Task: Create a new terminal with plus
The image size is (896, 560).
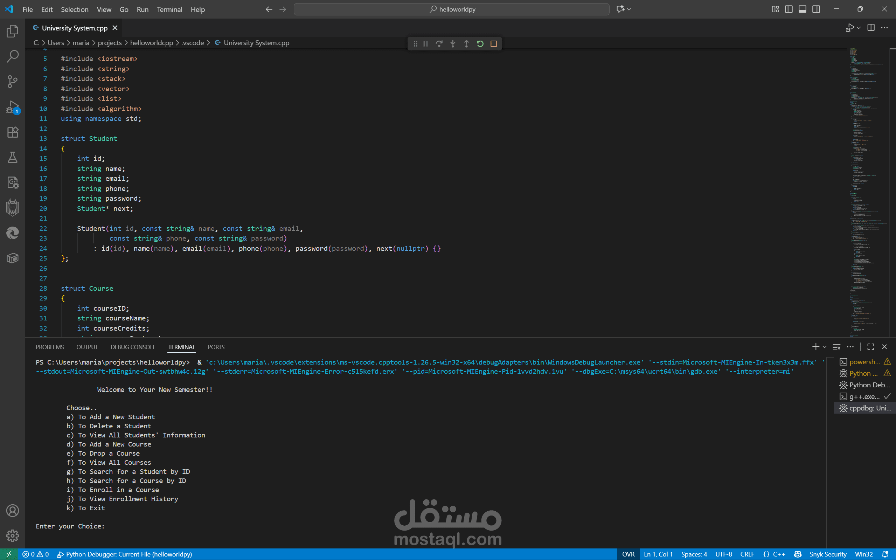Action: click(815, 347)
